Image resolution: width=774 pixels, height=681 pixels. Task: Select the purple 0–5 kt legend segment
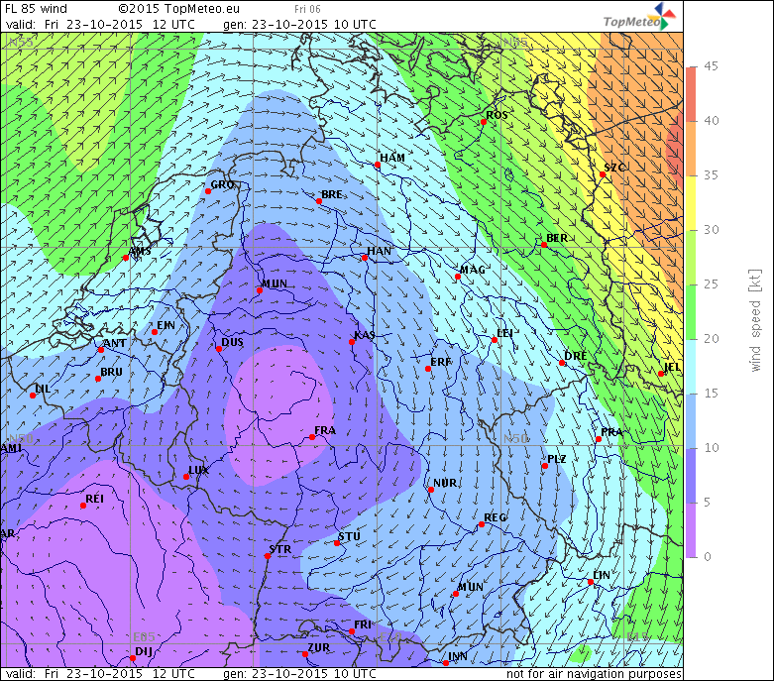692,529
